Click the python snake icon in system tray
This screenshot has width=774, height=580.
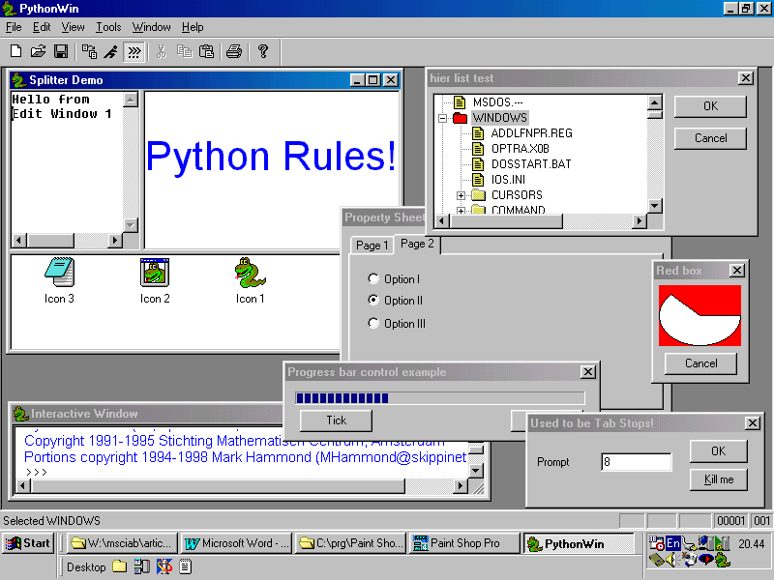[722, 560]
